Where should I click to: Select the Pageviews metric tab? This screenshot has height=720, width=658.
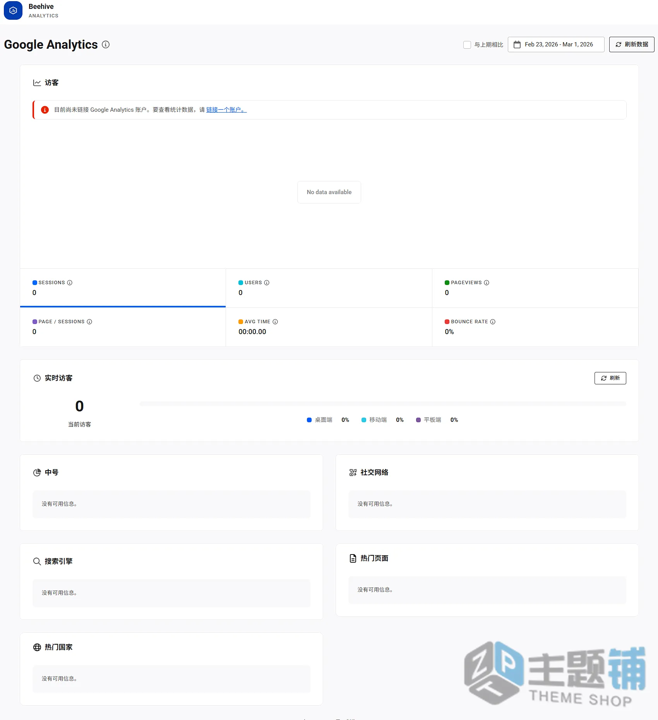pos(535,288)
